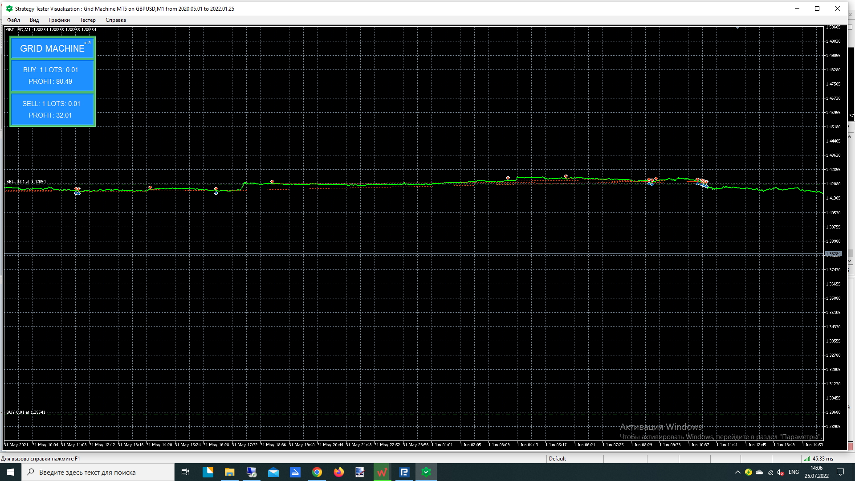Expand hidden system tray icons

(x=737, y=472)
